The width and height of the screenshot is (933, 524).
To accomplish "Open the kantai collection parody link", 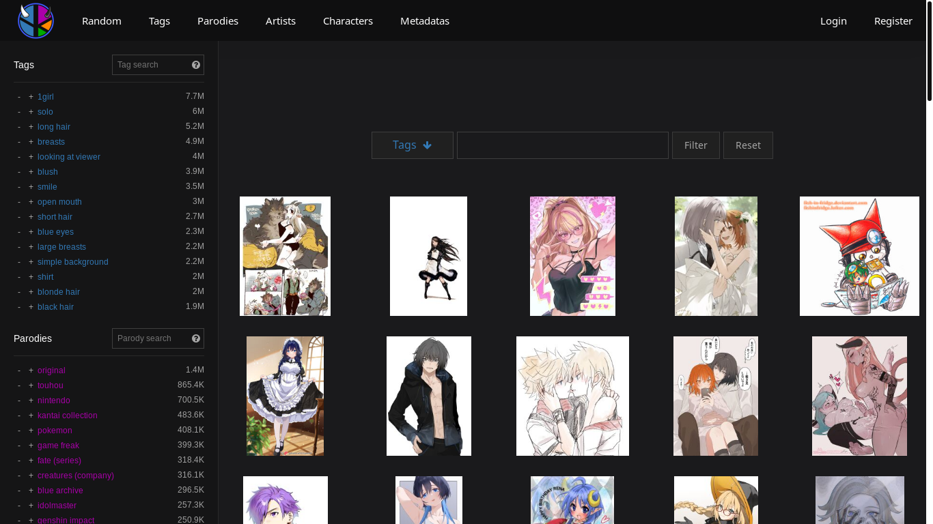I will pos(68,416).
